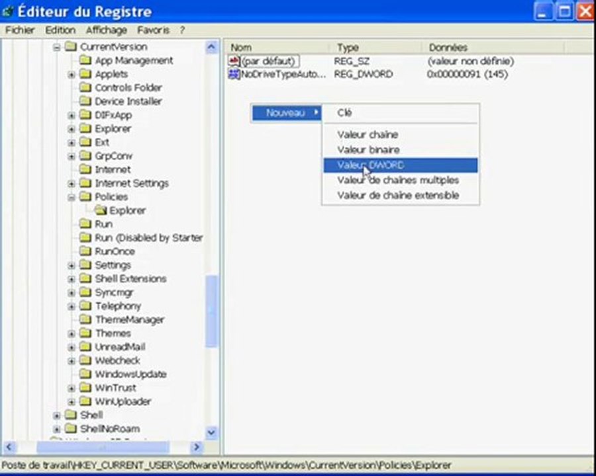This screenshot has height=476, width=596.
Task: Click the open folder icon under Policies
Action: click(101, 210)
